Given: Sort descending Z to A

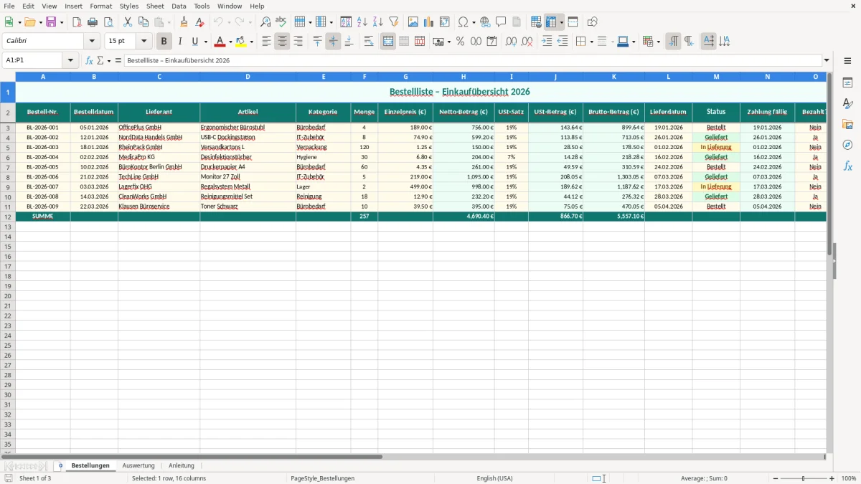Looking at the screenshot, I should click(x=378, y=22).
